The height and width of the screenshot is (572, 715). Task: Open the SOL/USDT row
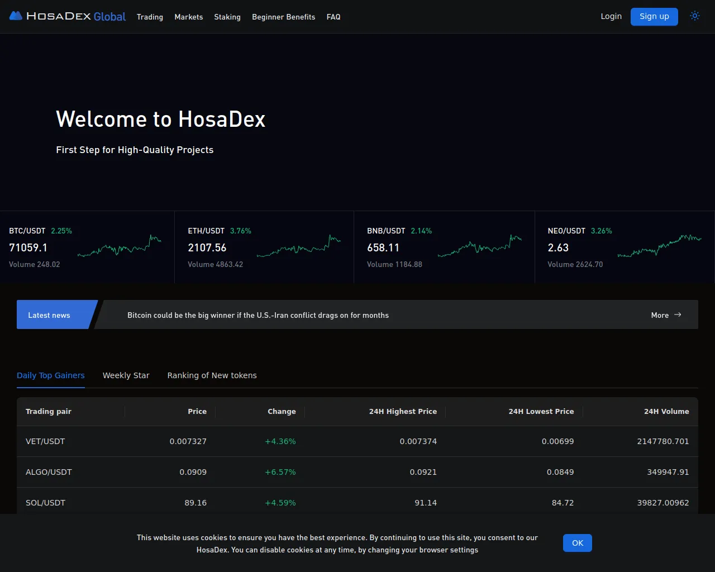357,502
